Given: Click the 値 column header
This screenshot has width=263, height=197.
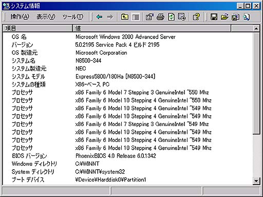Looking at the screenshot, I should [x=152, y=28].
